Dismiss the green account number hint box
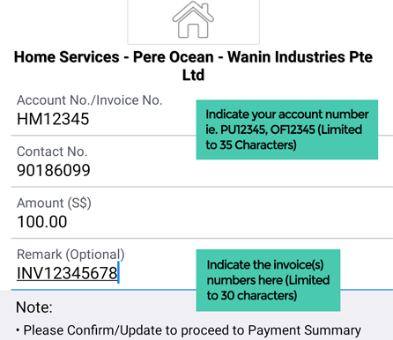The width and height of the screenshot is (393, 340). point(287,129)
